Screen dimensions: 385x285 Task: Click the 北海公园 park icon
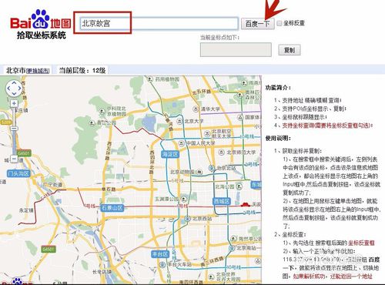(239, 186)
